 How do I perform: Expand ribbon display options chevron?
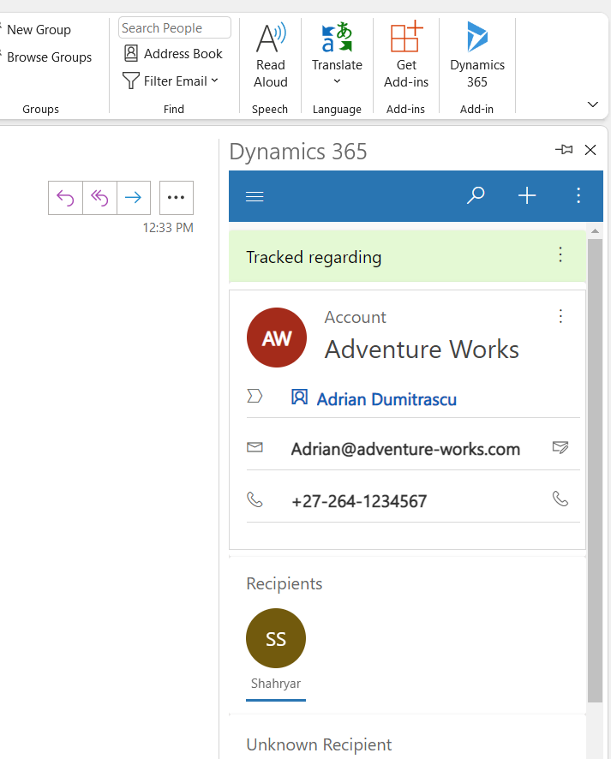click(x=593, y=105)
